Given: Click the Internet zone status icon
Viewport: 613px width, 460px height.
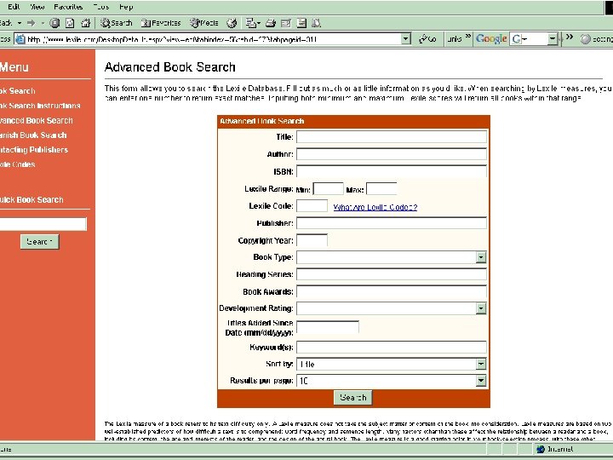Looking at the screenshot, I should [541, 449].
